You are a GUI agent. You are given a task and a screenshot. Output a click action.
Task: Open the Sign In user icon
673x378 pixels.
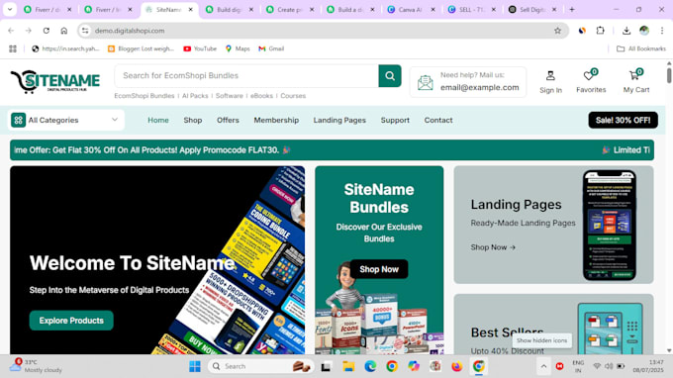(550, 76)
